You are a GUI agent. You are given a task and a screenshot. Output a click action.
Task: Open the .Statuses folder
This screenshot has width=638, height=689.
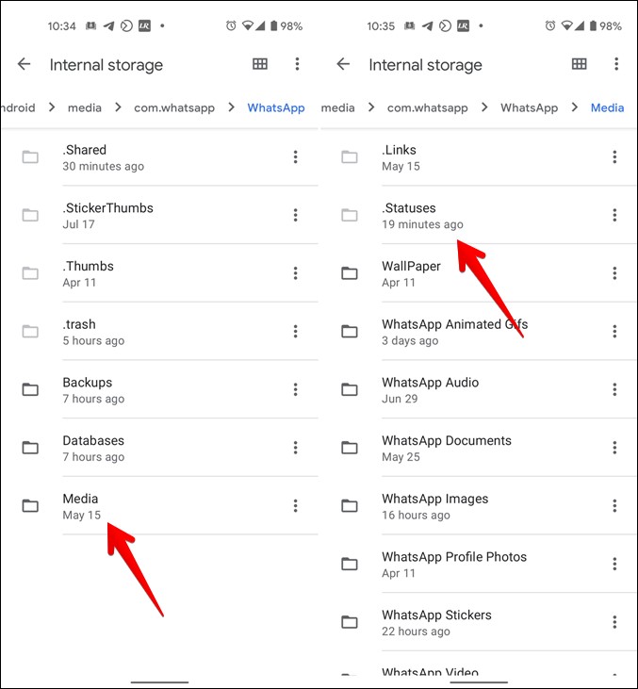coord(409,216)
